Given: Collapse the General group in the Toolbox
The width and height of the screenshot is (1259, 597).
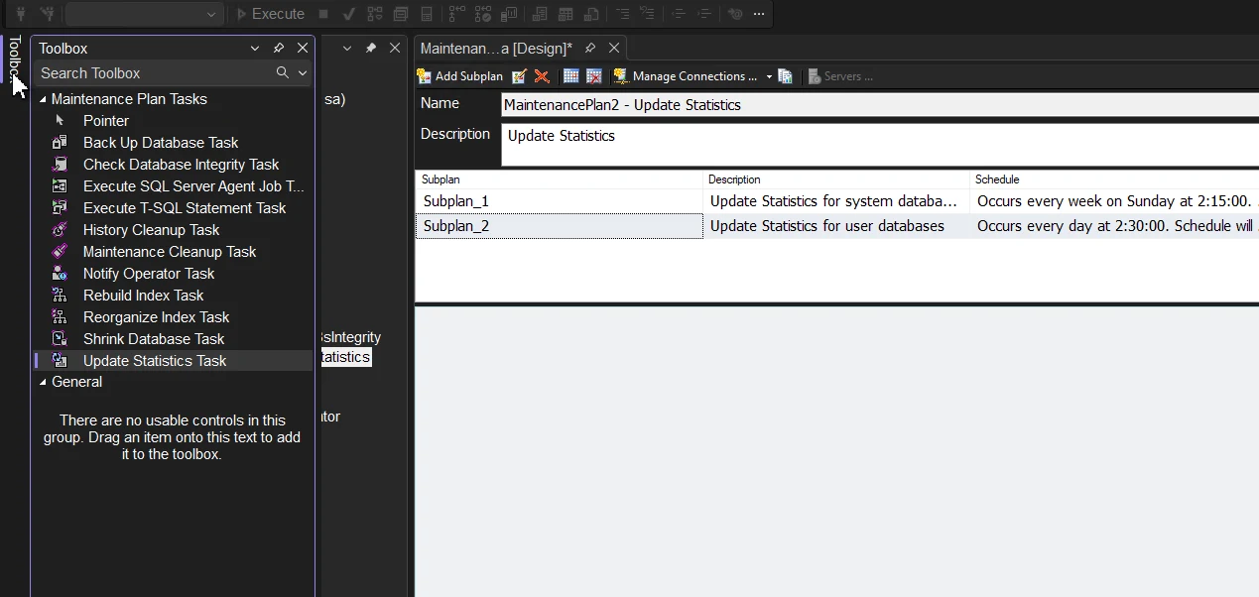Looking at the screenshot, I should pos(42,381).
